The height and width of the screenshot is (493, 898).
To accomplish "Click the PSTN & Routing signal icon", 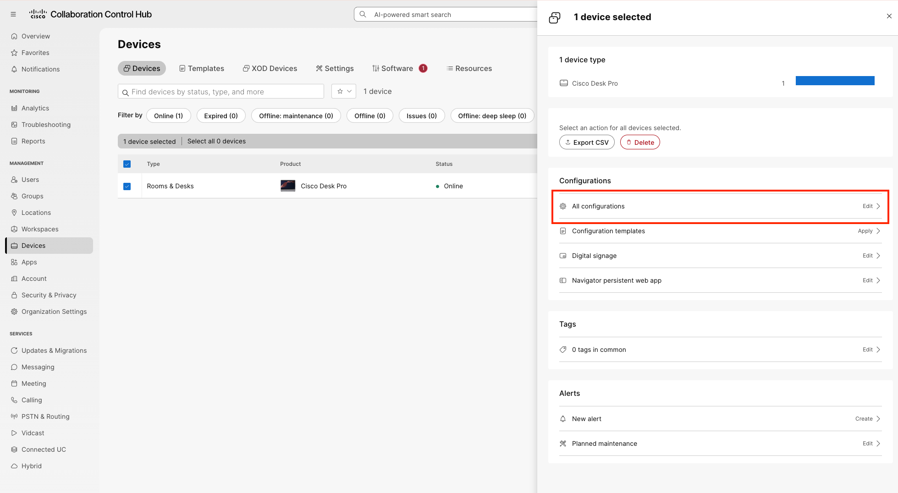I will (x=14, y=416).
